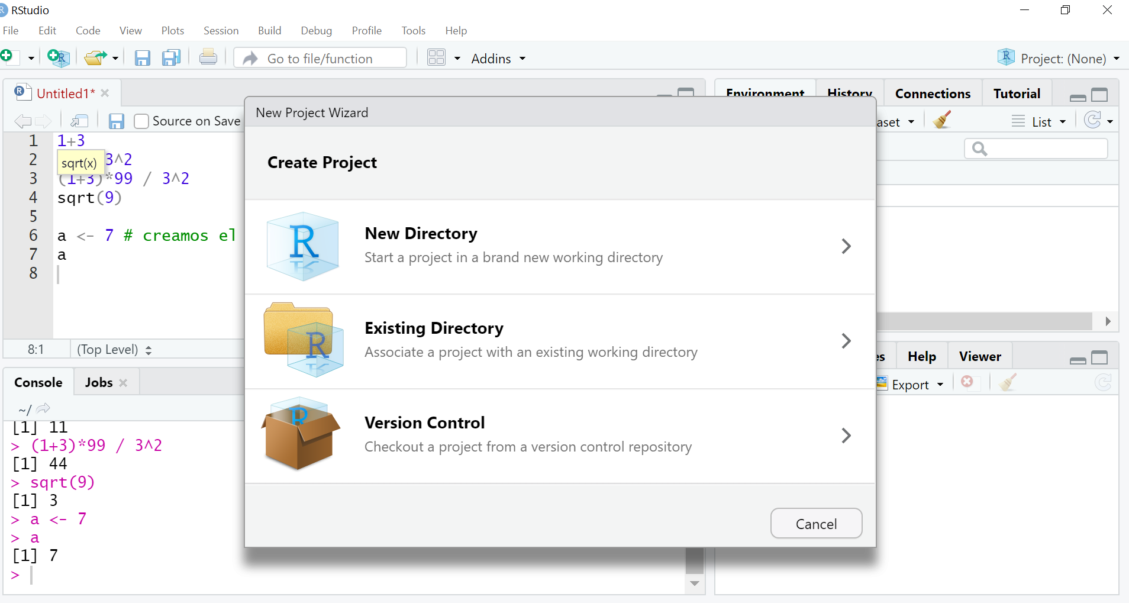Enable the Source on Save checkbox

pos(141,121)
